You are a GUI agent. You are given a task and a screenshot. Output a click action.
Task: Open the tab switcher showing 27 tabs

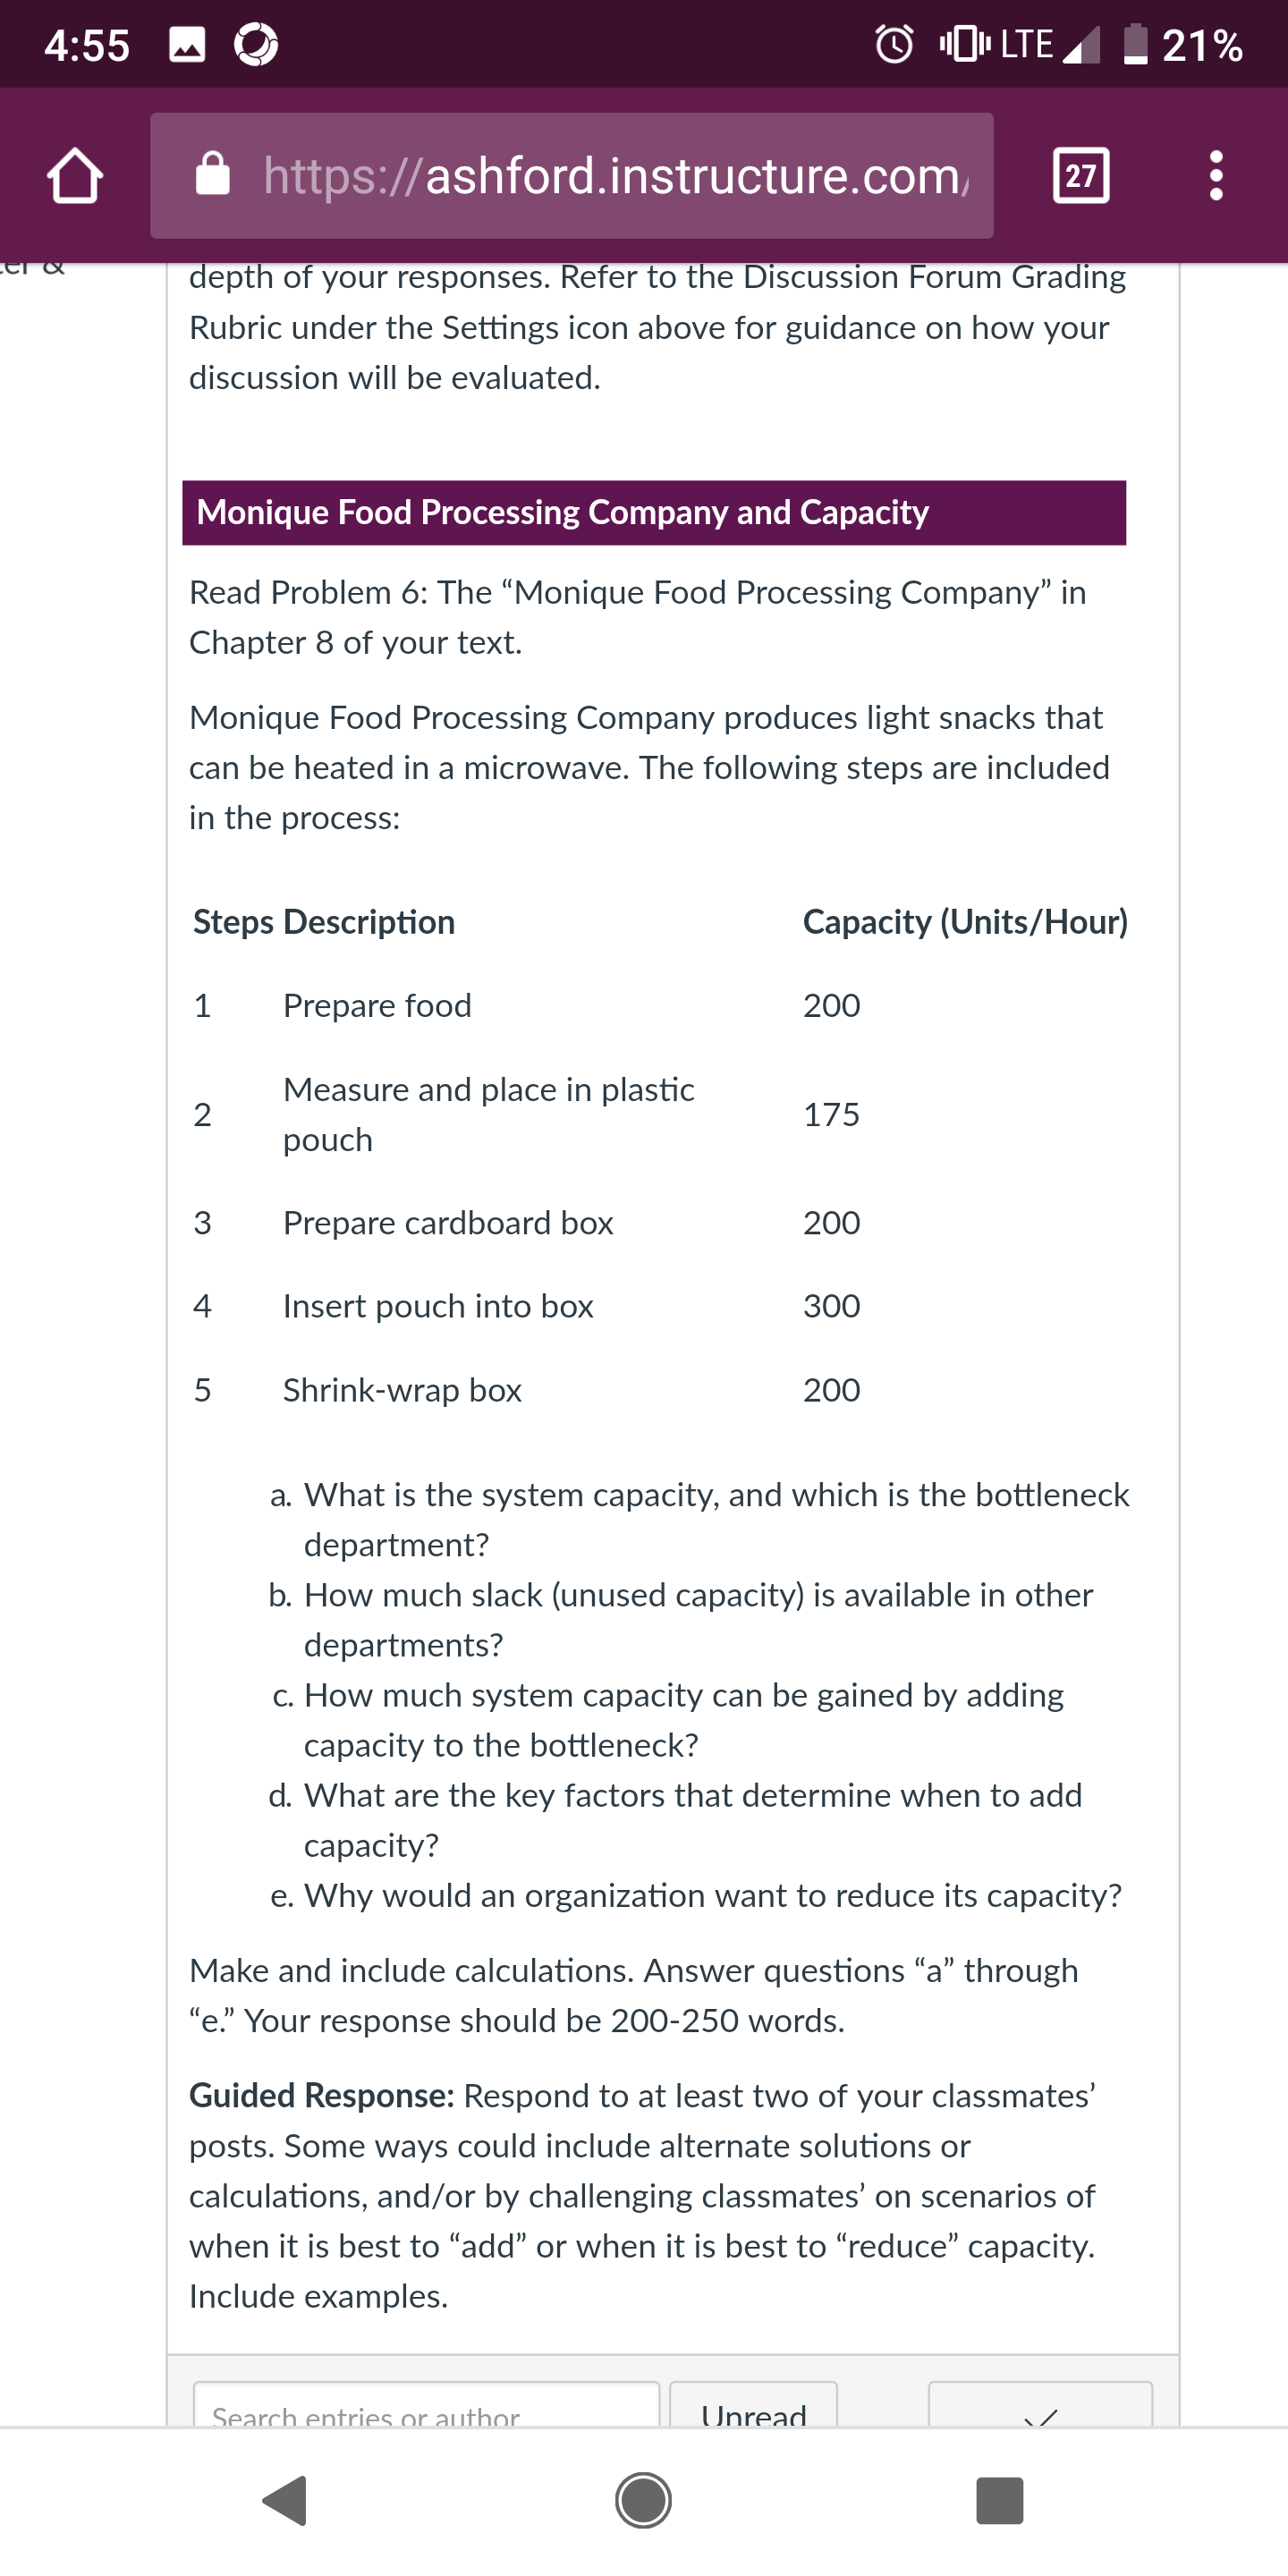[1081, 176]
